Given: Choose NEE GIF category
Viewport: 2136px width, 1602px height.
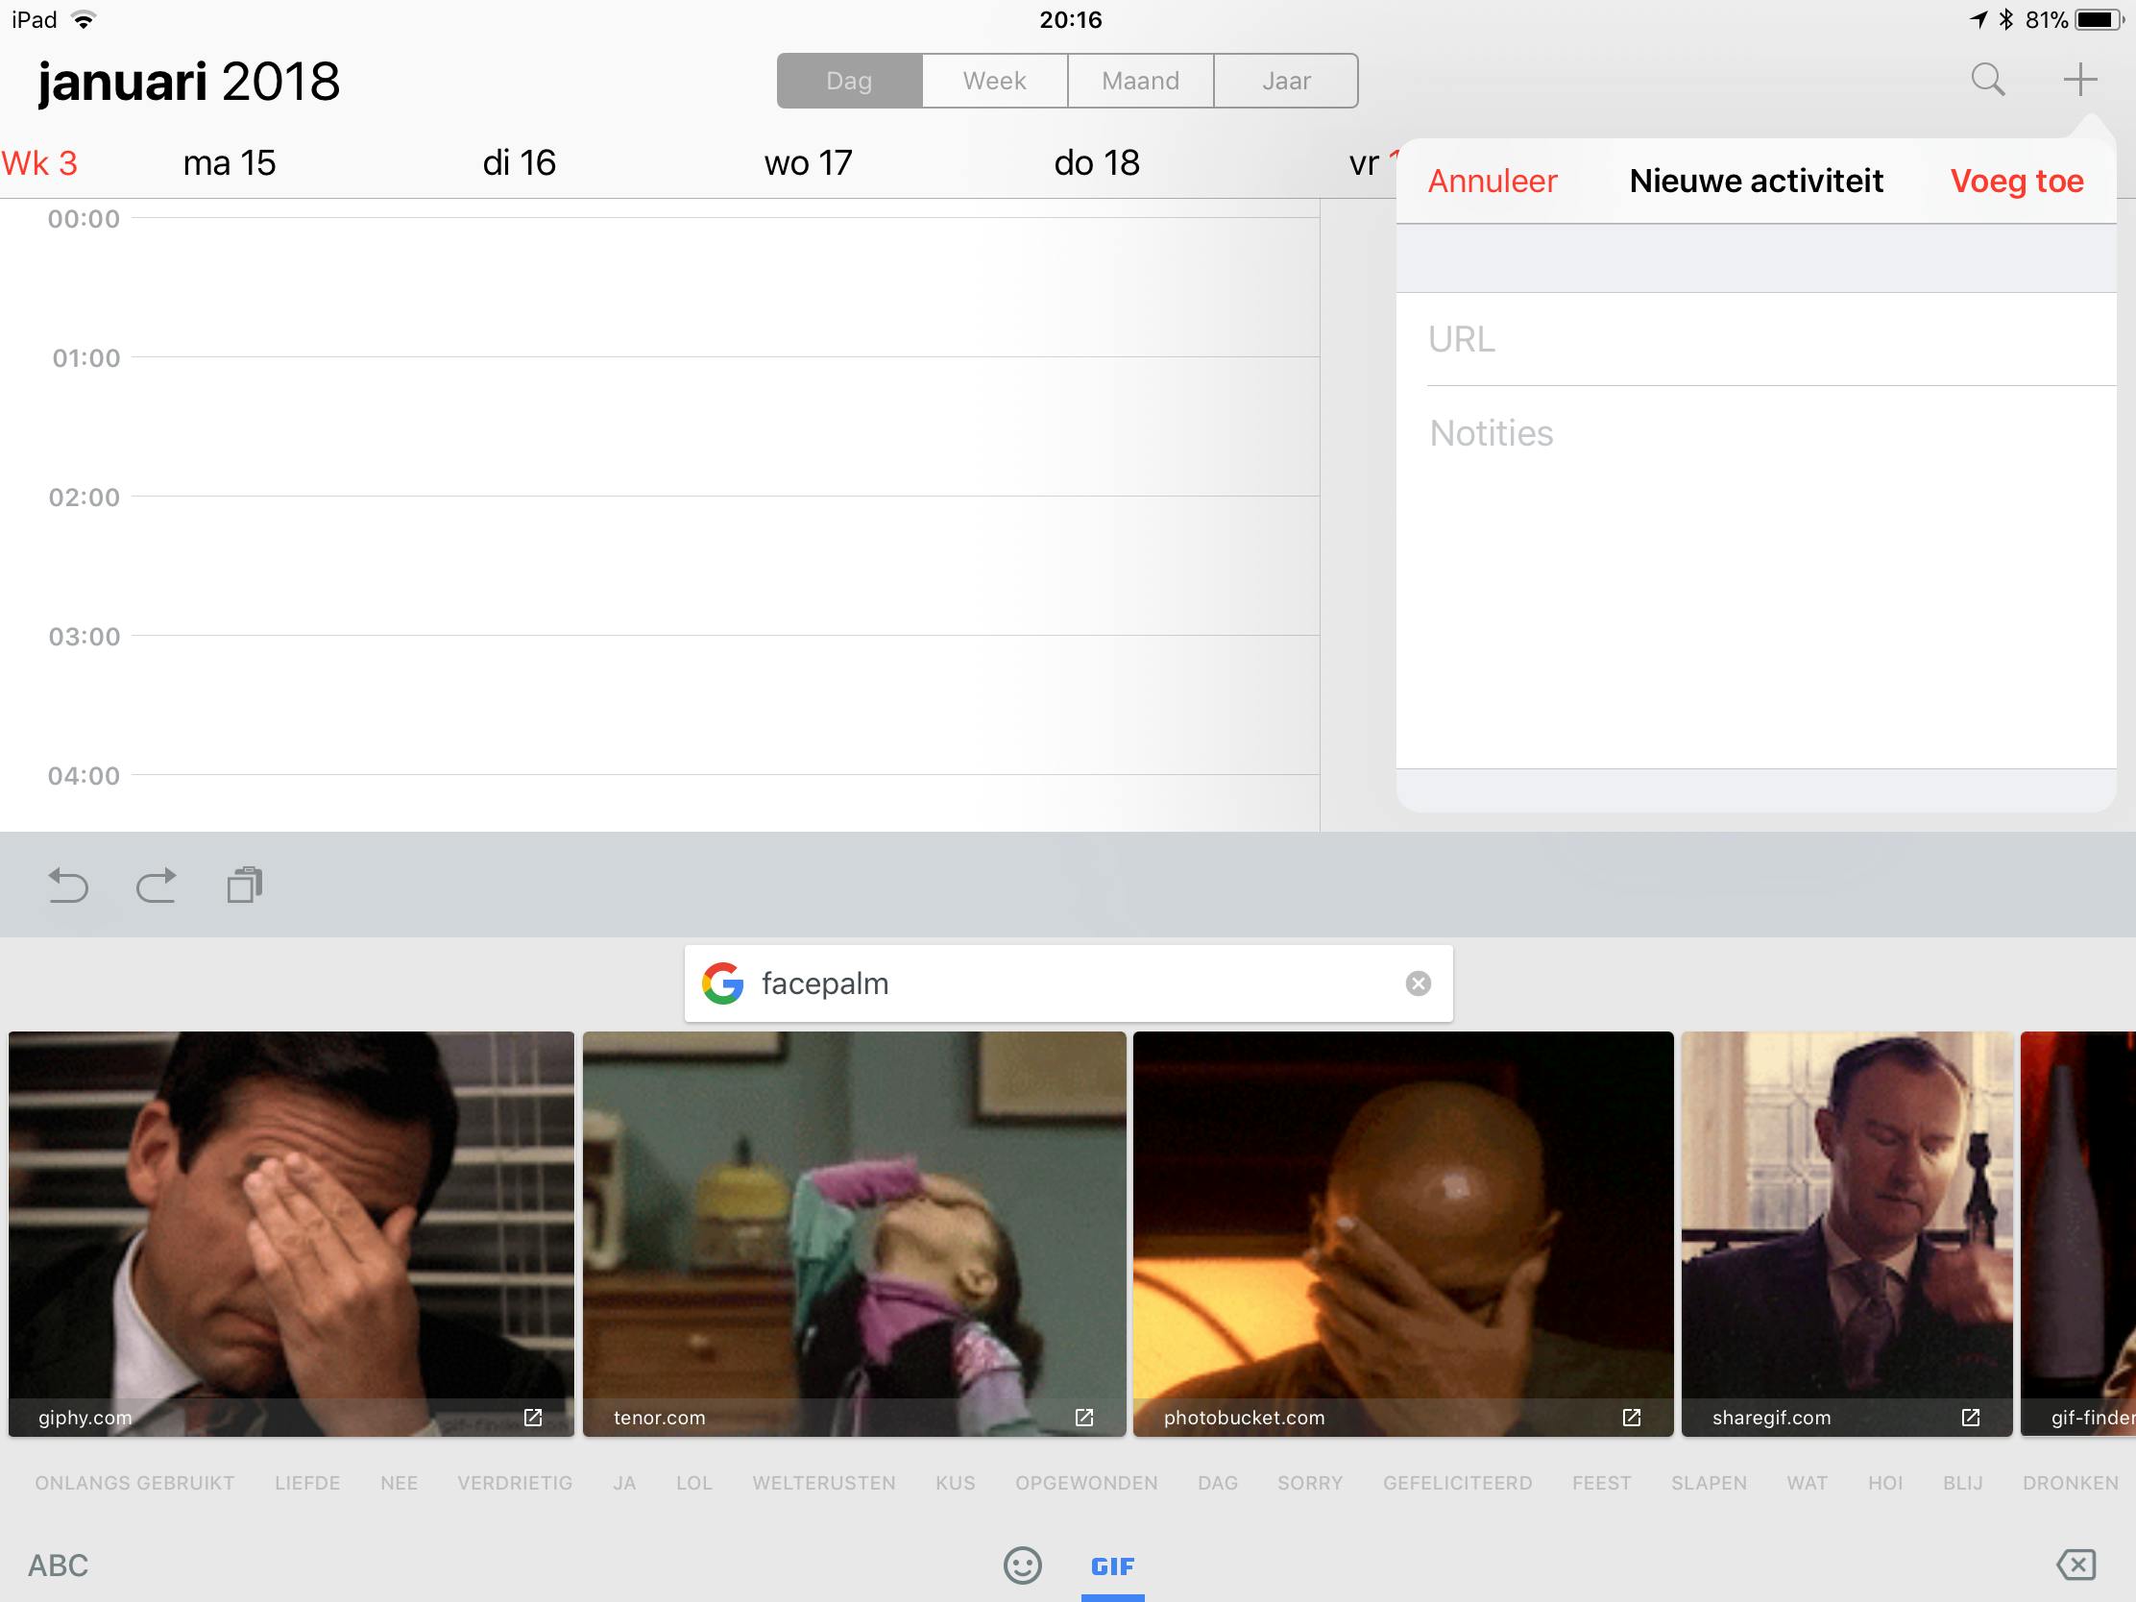Looking at the screenshot, I should click(x=399, y=1482).
